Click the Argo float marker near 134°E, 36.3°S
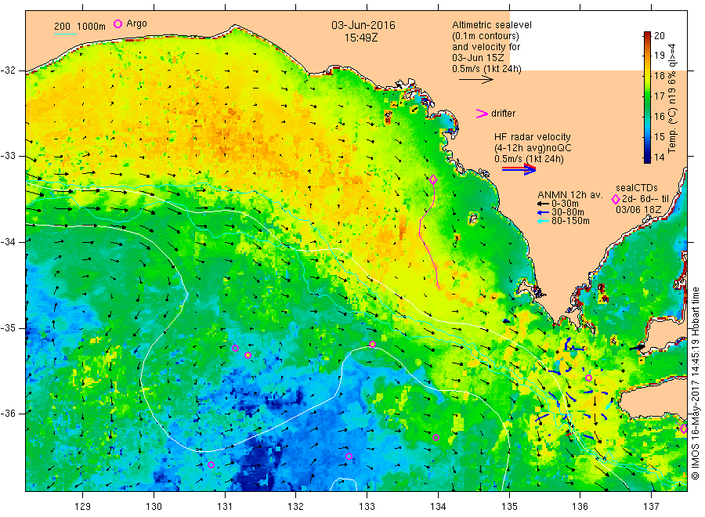Viewport: 705px width, 517px height. 436,437
